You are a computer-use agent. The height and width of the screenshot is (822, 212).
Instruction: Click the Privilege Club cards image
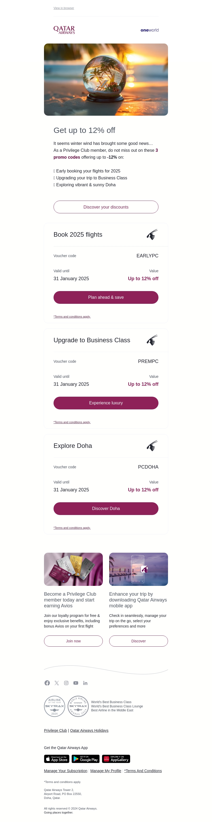pos(73,569)
